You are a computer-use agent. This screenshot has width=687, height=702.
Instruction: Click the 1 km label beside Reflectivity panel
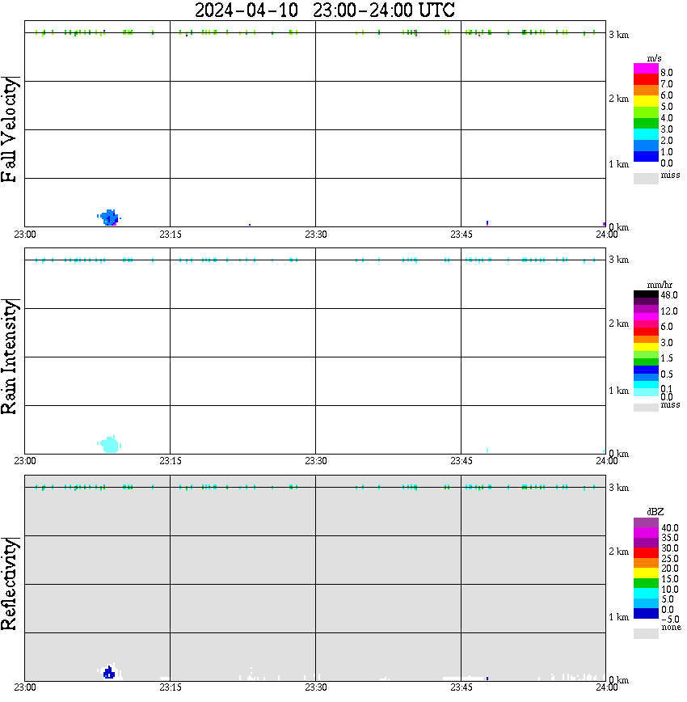tap(619, 617)
